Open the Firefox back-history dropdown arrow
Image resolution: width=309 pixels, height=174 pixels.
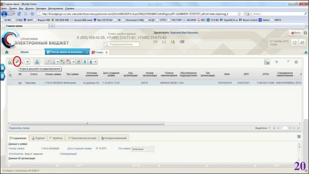(x=14, y=14)
